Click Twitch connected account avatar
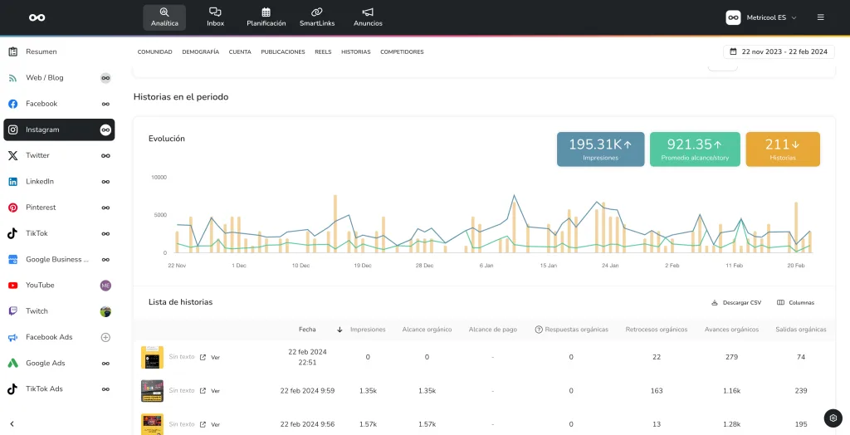The width and height of the screenshot is (850, 435). click(x=105, y=311)
